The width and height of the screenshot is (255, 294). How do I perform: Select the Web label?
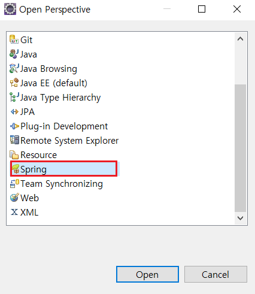[x=29, y=198]
